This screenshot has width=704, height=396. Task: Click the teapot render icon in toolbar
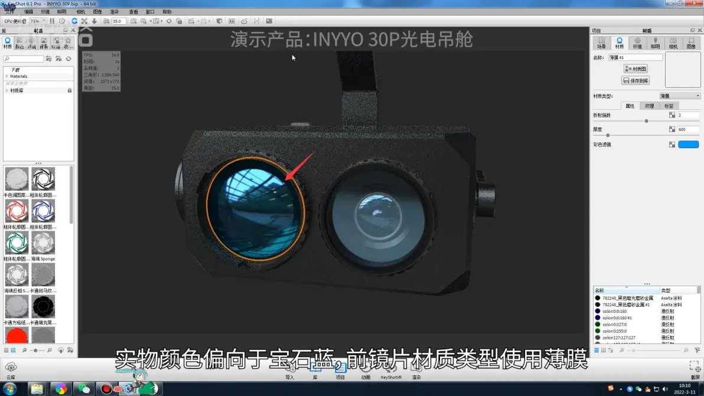pyautogui.click(x=245, y=21)
